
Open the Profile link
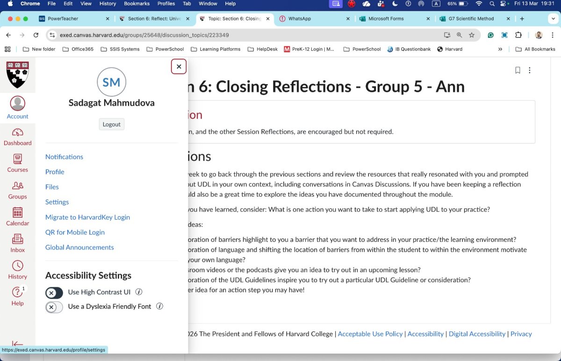[x=55, y=171]
